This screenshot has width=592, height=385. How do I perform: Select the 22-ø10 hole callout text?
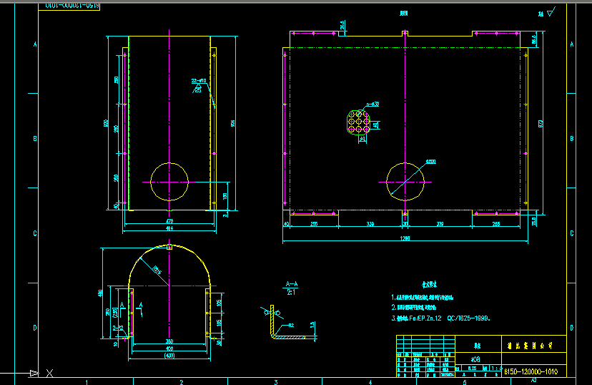(x=198, y=81)
